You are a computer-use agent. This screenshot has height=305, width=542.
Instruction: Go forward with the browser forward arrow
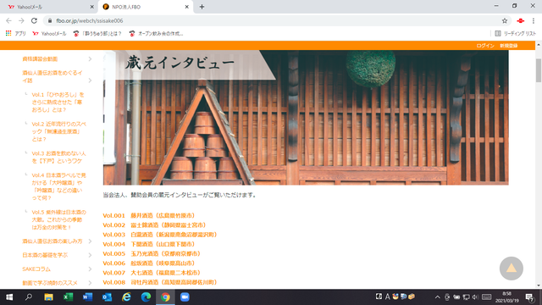click(x=21, y=20)
